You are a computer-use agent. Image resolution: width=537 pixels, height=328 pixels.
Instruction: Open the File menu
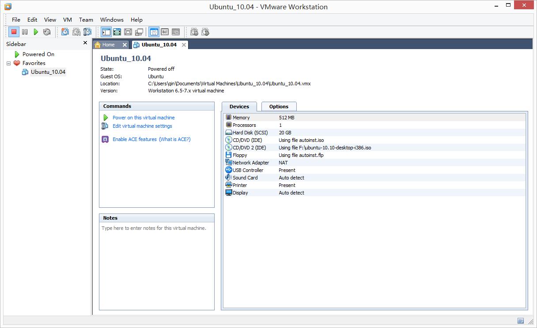[16, 19]
